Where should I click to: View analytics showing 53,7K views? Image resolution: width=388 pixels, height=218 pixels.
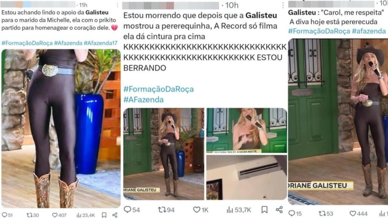pos(239,210)
